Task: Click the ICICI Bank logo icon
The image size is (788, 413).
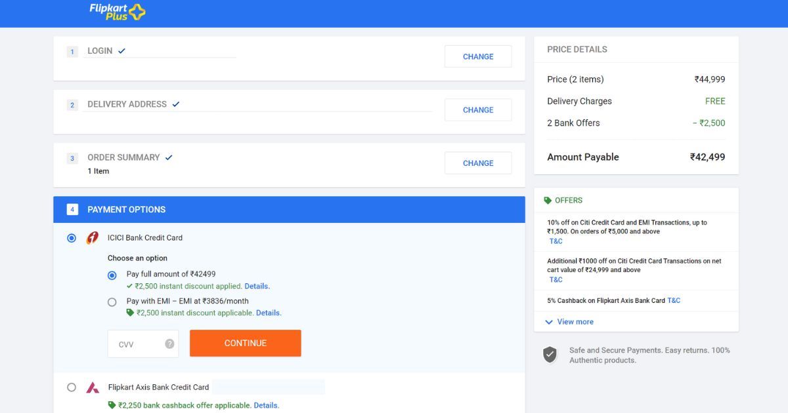Action: 93,238
